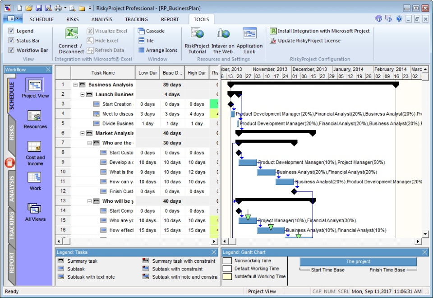Open the Cost and Income view
433x298 pixels.
coord(35,148)
